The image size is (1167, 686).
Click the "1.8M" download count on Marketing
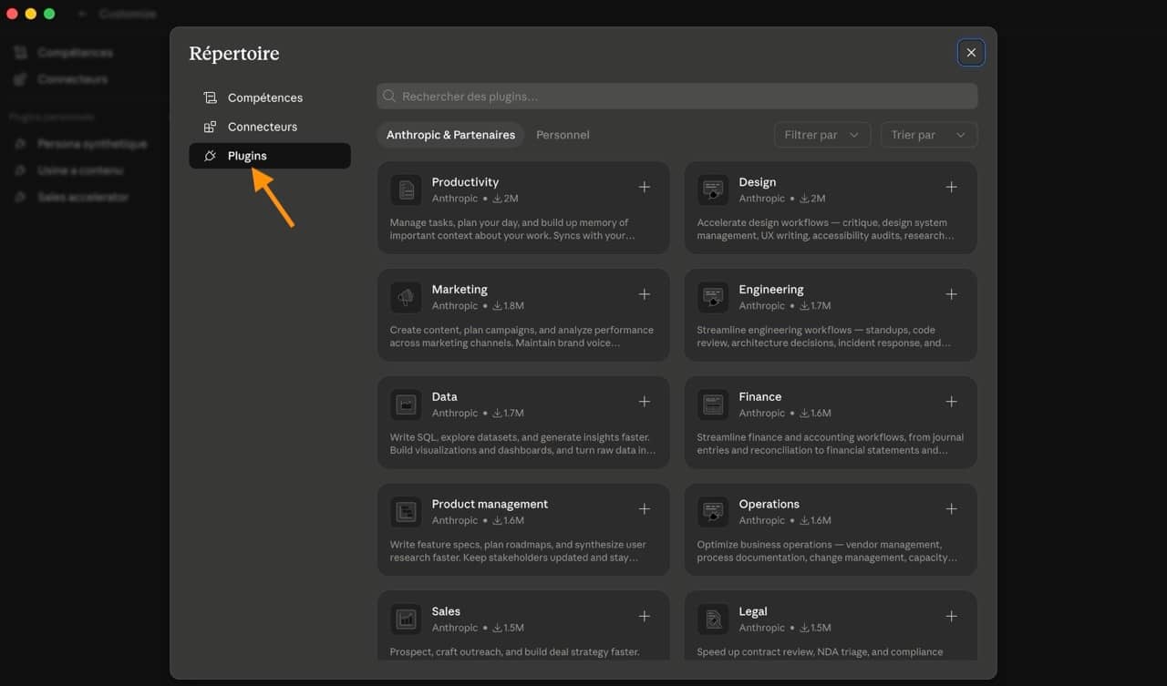tap(509, 306)
